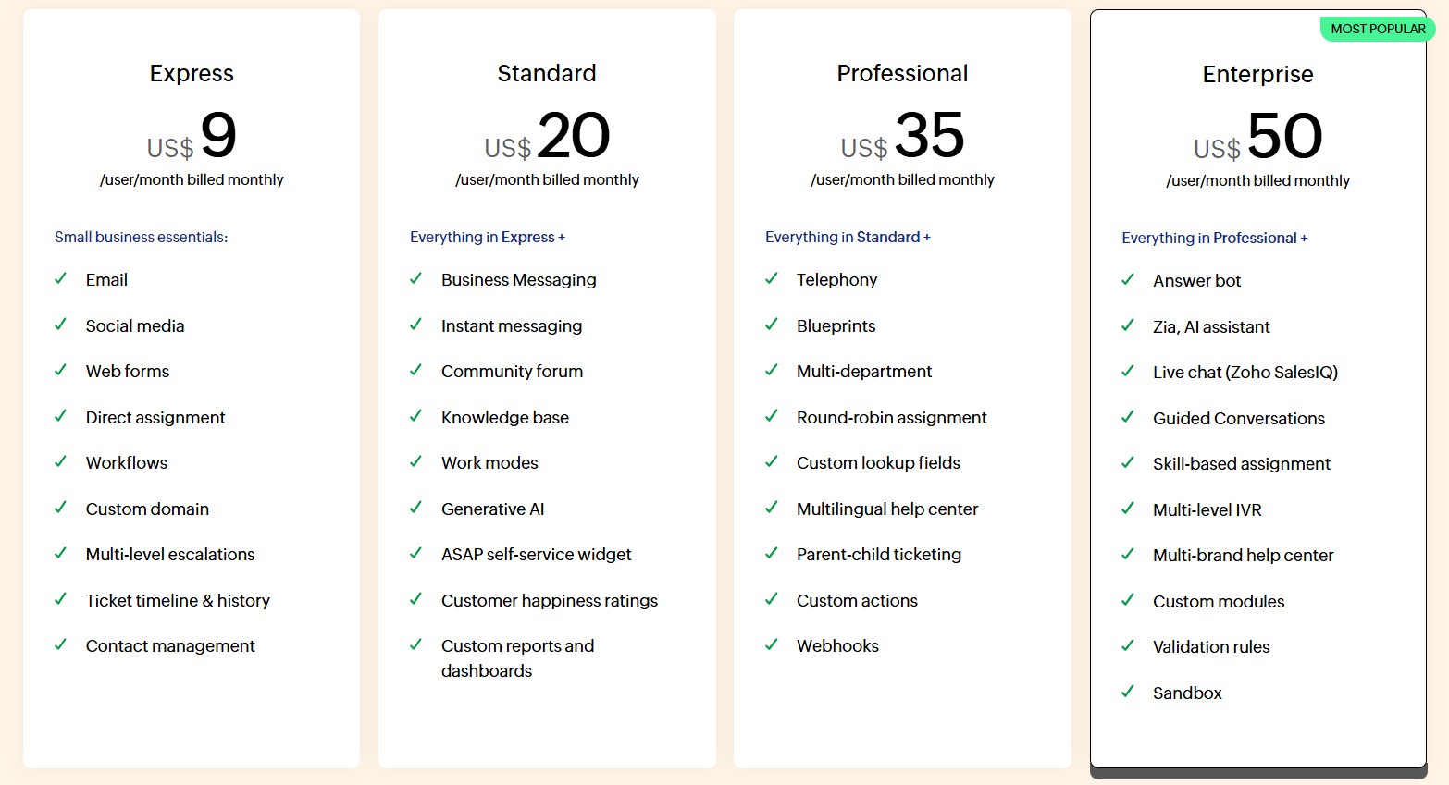Click Live chat (Zoho SalesIQ) feature
This screenshot has width=1449, height=785.
(1245, 372)
